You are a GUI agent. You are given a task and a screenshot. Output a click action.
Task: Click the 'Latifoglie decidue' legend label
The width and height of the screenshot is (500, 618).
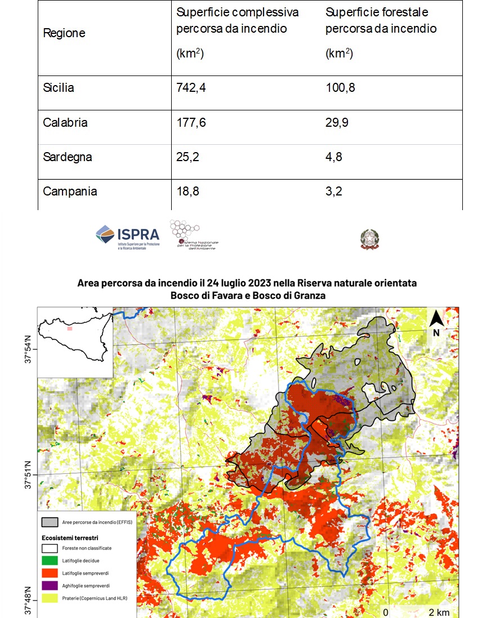click(x=81, y=561)
